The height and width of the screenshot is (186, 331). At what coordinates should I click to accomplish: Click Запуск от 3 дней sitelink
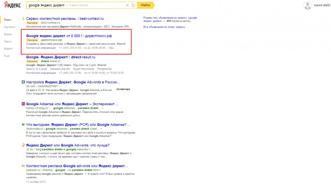pos(36,69)
